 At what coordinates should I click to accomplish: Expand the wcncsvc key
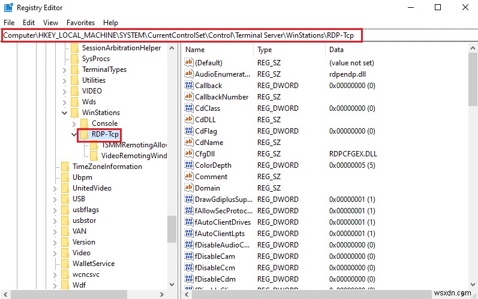55,275
